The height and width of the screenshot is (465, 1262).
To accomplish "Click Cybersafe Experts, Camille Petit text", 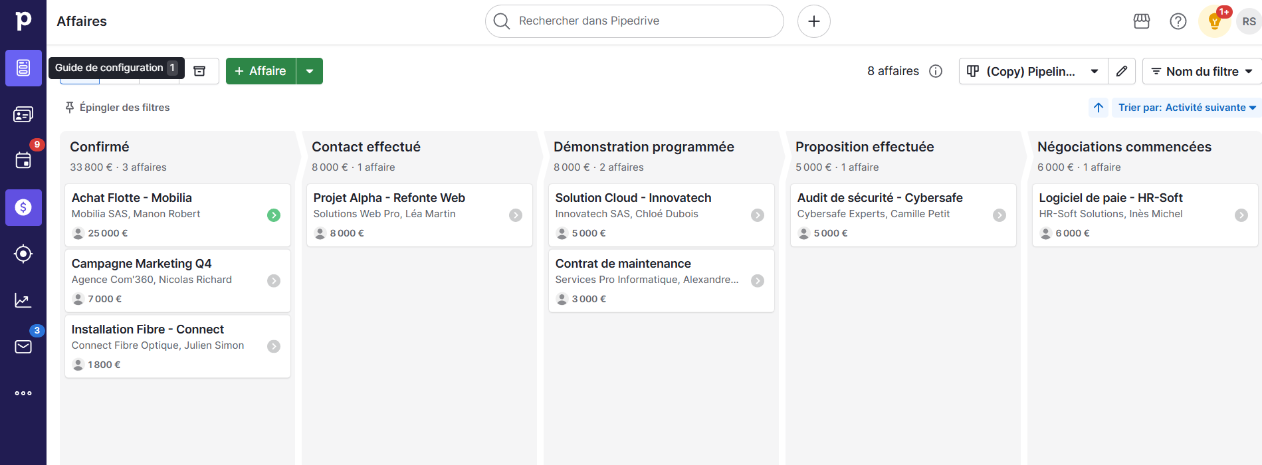I will (873, 214).
